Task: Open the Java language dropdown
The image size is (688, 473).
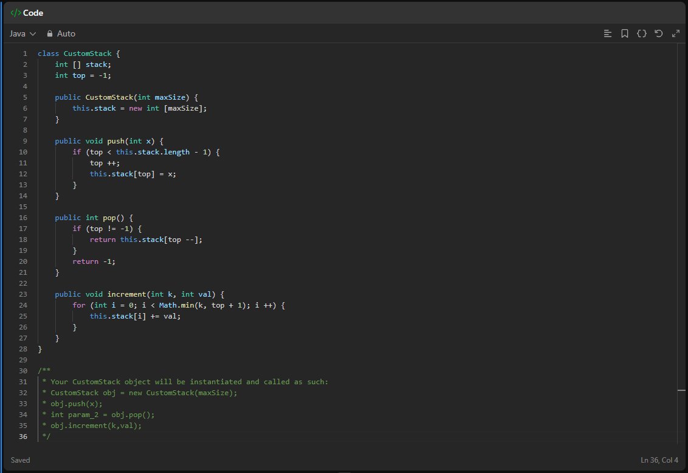Action: pyautogui.click(x=22, y=34)
